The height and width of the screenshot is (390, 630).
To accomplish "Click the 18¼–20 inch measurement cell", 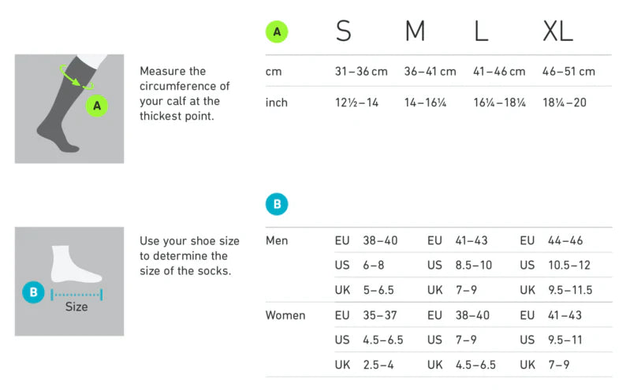I will point(565,102).
